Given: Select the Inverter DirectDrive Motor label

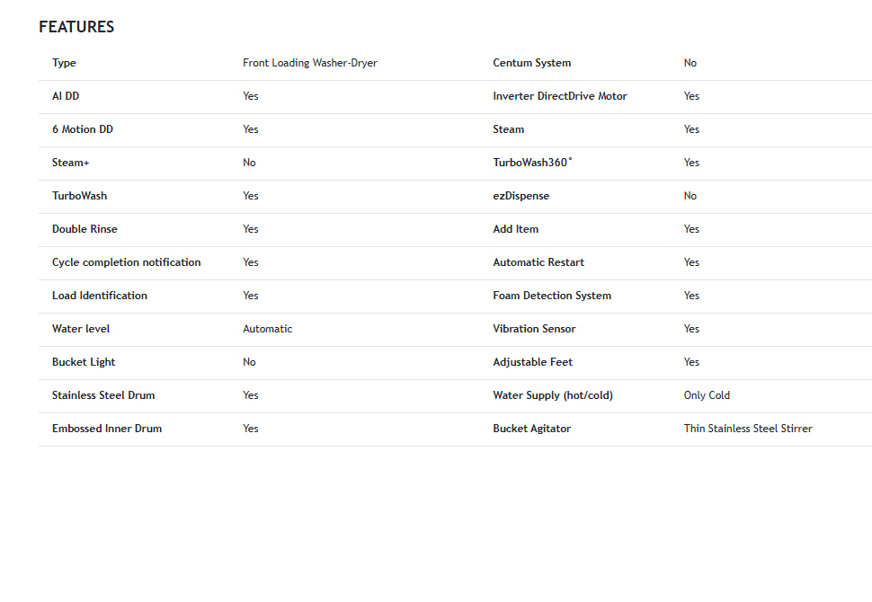Looking at the screenshot, I should (x=560, y=96).
